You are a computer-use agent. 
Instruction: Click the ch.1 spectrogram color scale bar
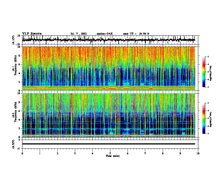204,72
